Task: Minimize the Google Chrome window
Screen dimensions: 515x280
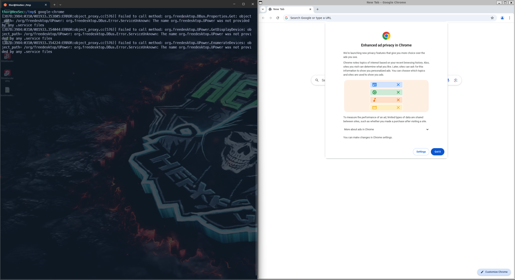Action: click(499, 2)
